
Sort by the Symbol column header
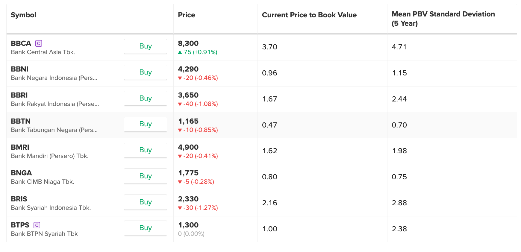pyautogui.click(x=23, y=15)
